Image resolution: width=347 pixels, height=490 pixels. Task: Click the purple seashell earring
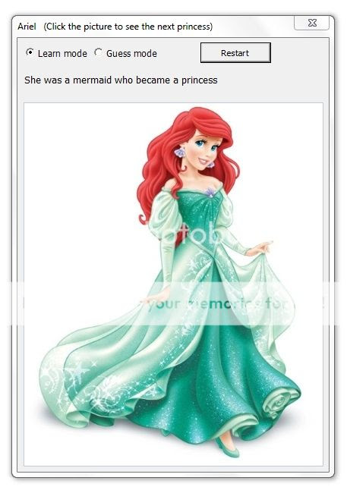(x=180, y=152)
